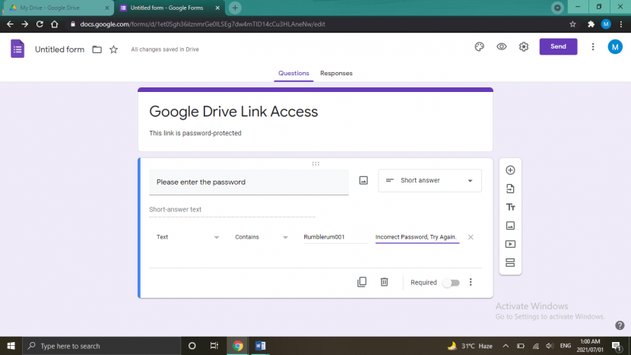Viewport: 631px width, 355px height.
Task: Switch to the Responses tab
Action: point(336,73)
